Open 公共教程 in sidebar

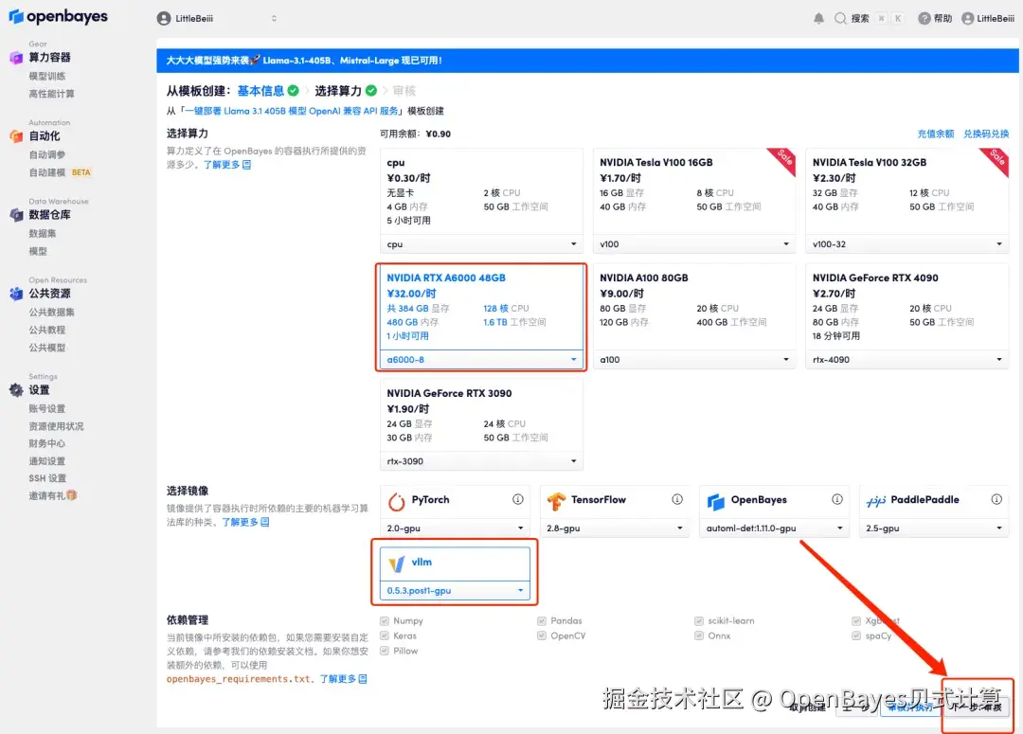click(x=47, y=331)
